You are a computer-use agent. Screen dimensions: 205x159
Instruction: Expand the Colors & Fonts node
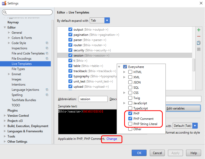[x=9, y=38]
